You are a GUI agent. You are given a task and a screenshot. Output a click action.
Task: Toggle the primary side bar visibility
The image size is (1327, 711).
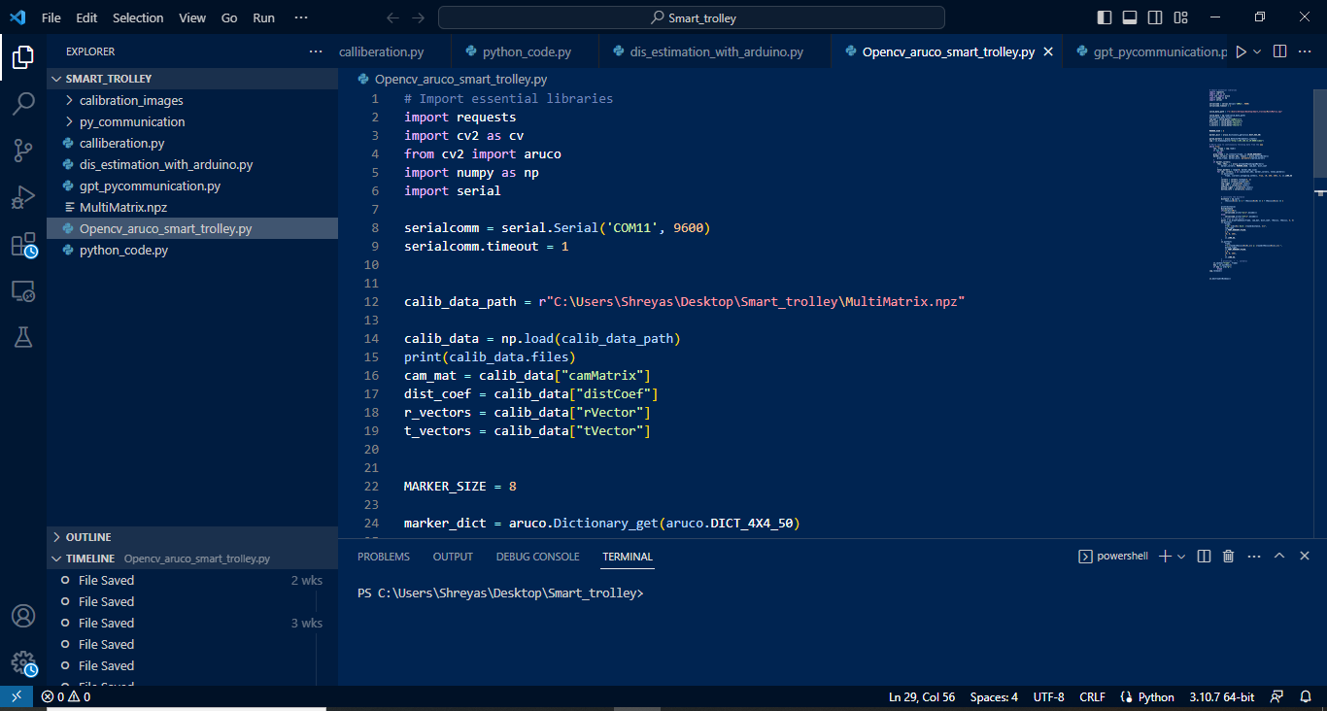click(1105, 17)
